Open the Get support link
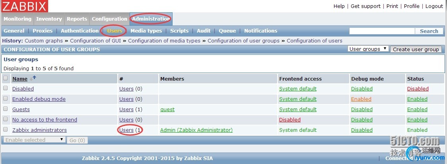The width and height of the screenshot is (447, 164). [365, 6]
